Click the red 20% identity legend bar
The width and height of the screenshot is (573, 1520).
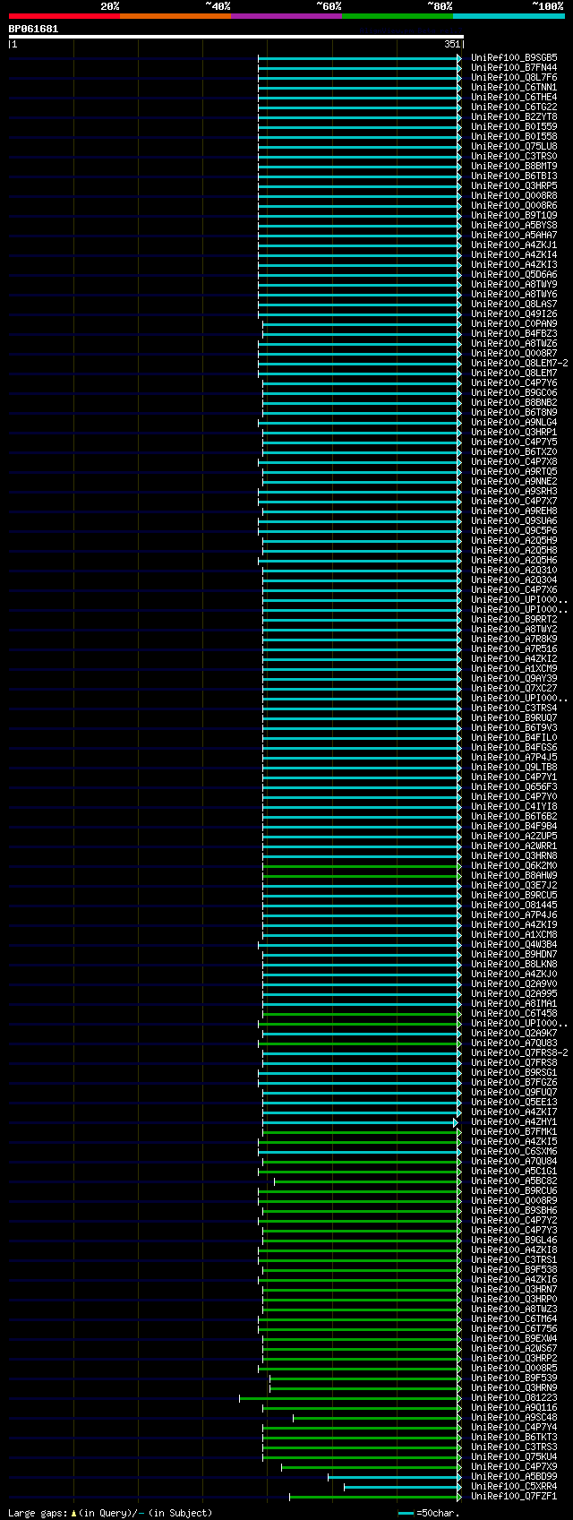tap(64, 16)
